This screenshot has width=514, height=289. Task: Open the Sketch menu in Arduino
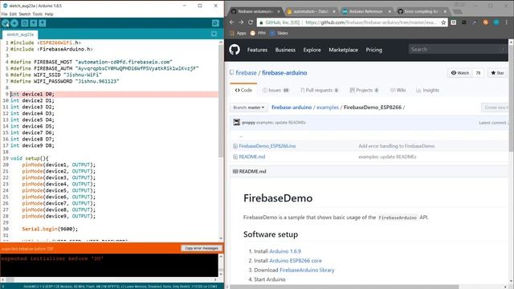(x=25, y=14)
